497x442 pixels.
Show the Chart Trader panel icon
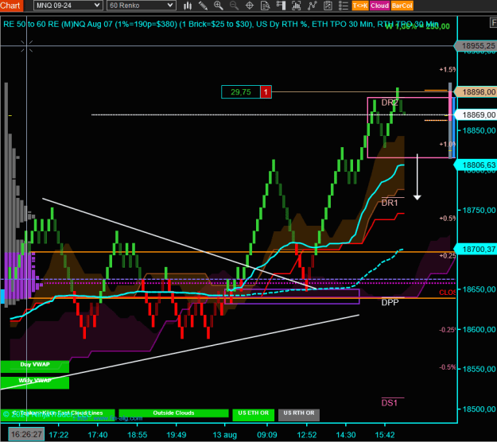[x=281, y=6]
